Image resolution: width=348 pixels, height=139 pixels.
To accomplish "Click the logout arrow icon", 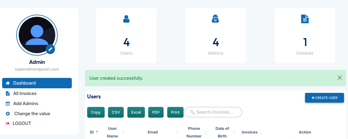I will tap(8, 123).
